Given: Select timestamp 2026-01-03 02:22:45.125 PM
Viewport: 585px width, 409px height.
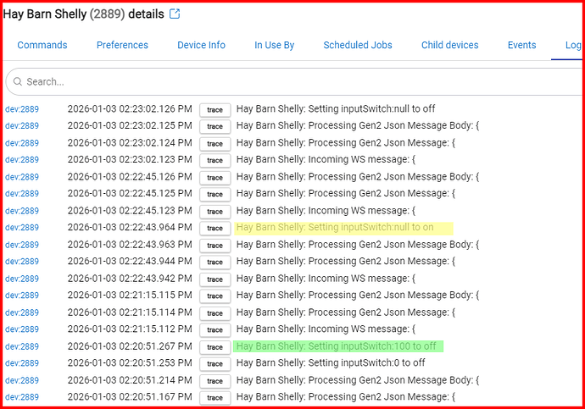Looking at the screenshot, I should pyautogui.click(x=130, y=193).
